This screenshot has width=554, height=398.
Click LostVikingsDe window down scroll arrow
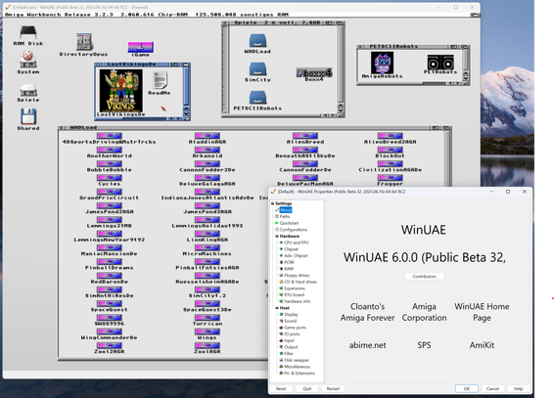point(187,114)
